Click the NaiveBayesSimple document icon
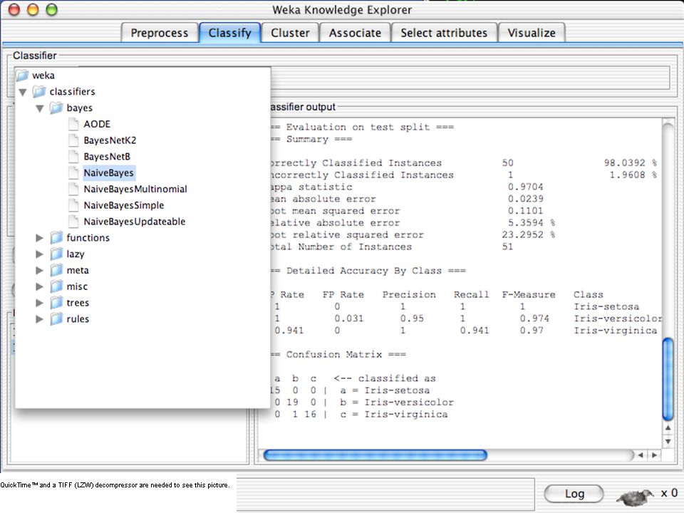 tap(73, 205)
